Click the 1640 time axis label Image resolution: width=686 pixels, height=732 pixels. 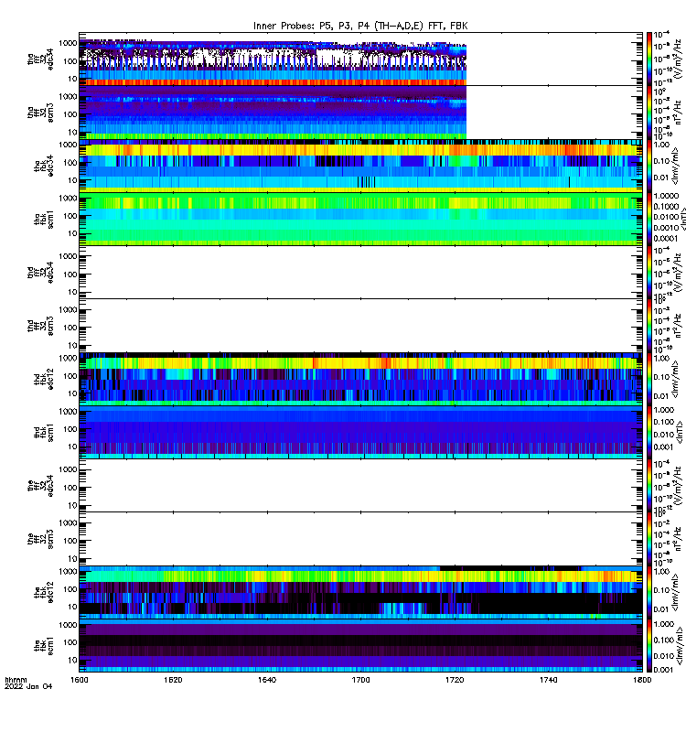tap(267, 680)
